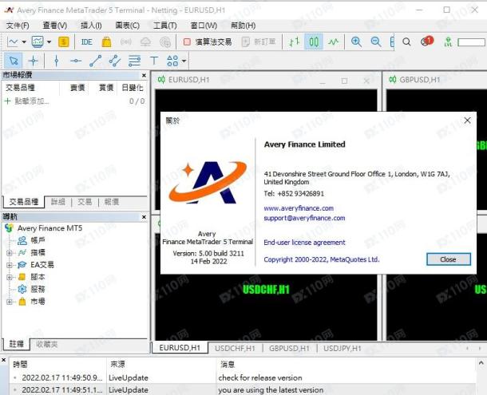Select Avery Finance MT5 tree root
487x395 pixels.
pyautogui.click(x=49, y=228)
